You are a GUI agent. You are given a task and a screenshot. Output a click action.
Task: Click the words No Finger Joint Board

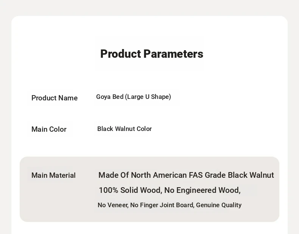click(x=162, y=205)
